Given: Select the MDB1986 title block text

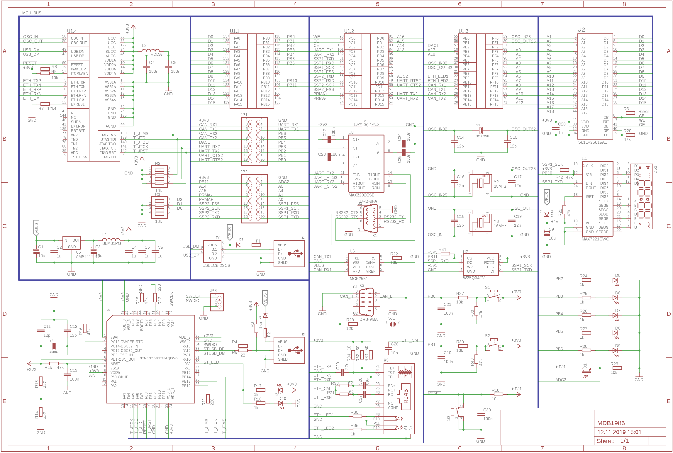Looking at the screenshot, I should (x=611, y=423).
